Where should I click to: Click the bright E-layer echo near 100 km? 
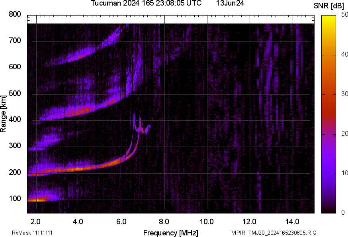point(38,200)
